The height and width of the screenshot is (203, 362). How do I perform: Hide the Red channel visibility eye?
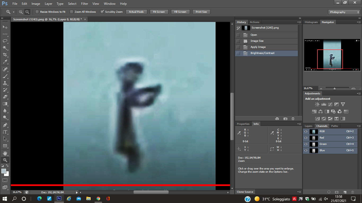coord(306,138)
